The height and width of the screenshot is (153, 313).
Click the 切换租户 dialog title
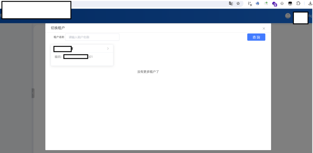58,28
